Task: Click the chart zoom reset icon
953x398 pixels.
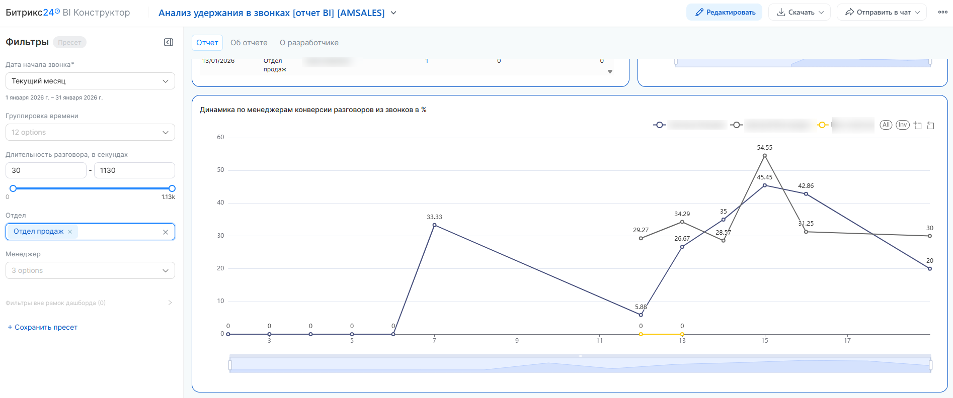Action: pos(931,125)
